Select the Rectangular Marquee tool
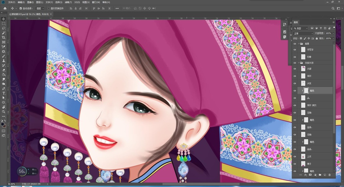 [x=3, y=24]
